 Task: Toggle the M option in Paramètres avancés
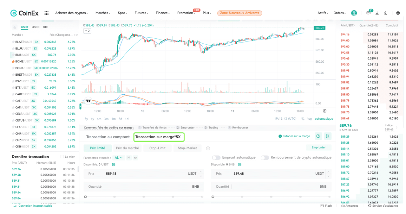coord(129,158)
